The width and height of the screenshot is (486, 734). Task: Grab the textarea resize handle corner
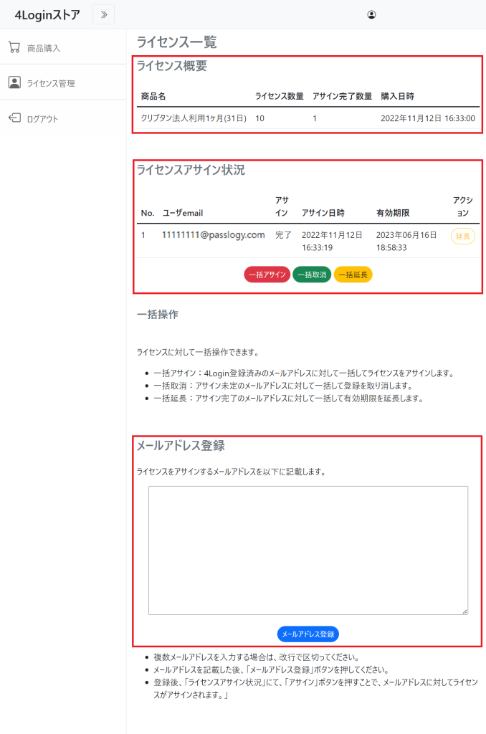[x=464, y=611]
